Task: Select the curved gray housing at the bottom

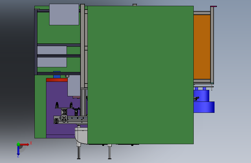Action: point(81,135)
